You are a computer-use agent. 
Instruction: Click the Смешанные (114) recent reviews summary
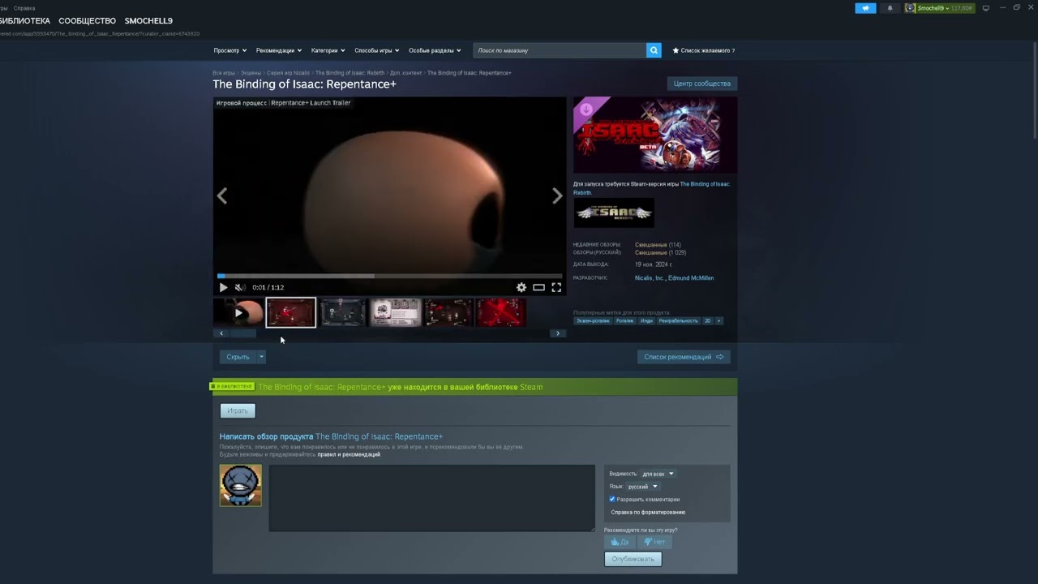pyautogui.click(x=658, y=245)
